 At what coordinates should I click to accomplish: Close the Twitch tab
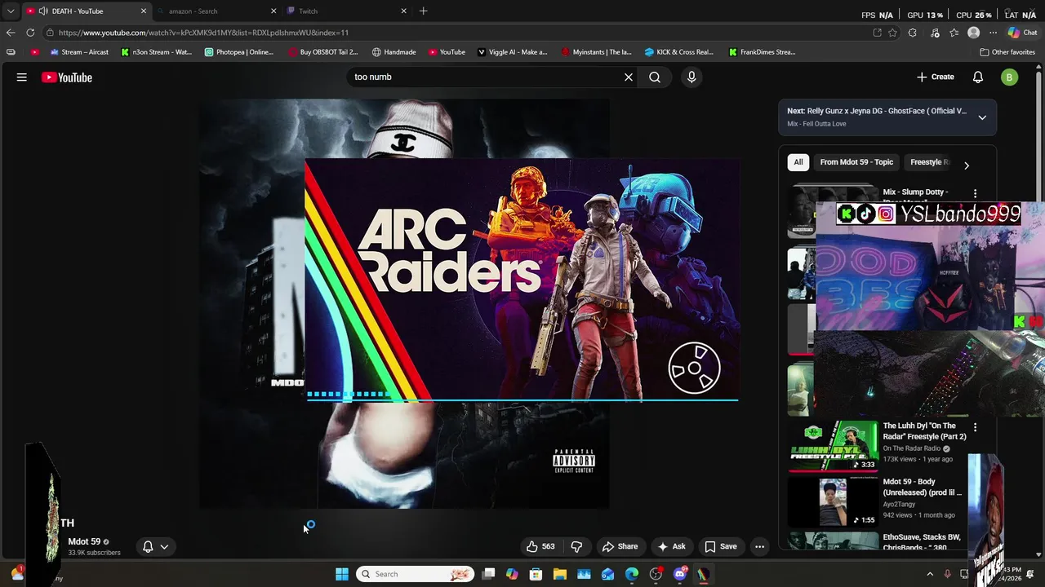click(x=403, y=11)
